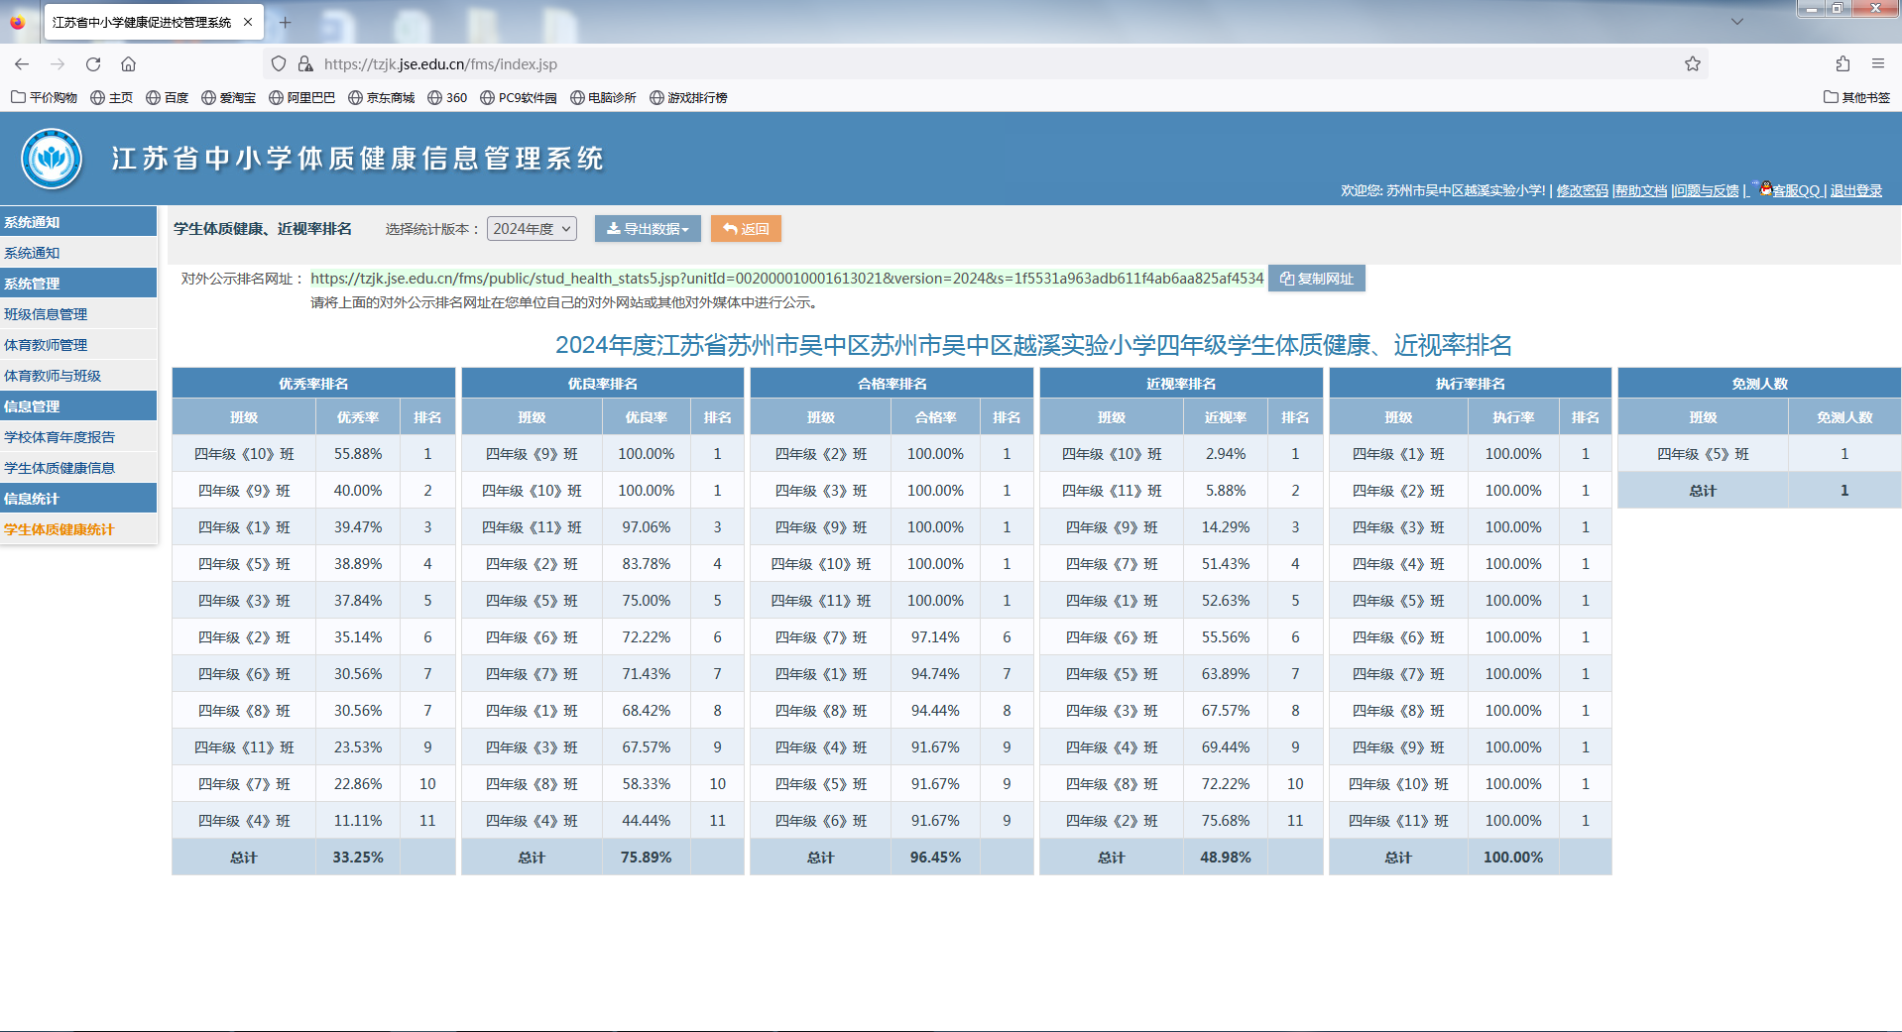1902x1032 pixels.
Task: Click the total 96.45% pass rate cell
Action: click(935, 858)
